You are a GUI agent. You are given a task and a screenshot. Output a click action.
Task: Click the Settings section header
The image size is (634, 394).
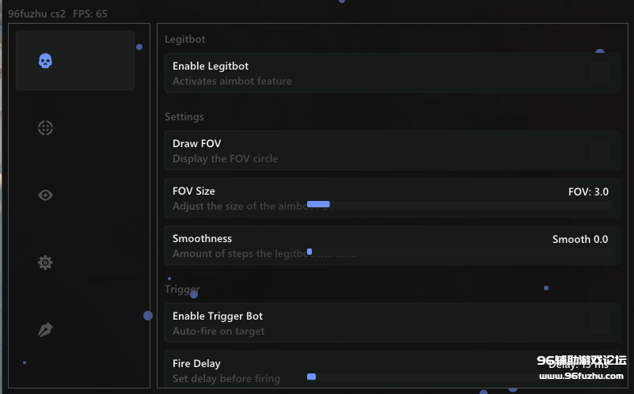coord(184,117)
